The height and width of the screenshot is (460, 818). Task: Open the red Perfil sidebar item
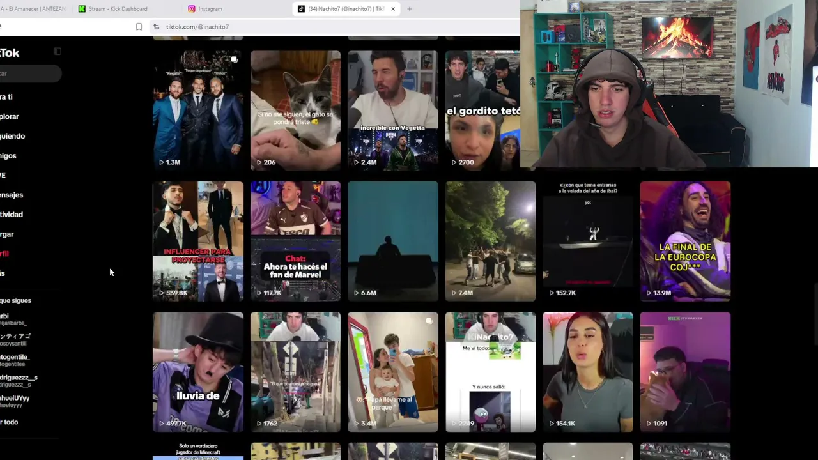tap(4, 254)
